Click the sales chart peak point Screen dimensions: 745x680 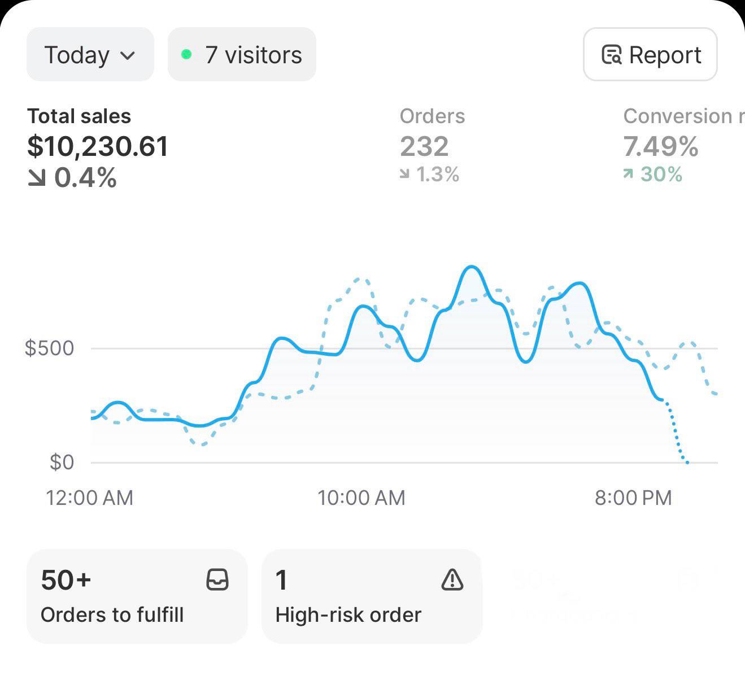point(472,267)
